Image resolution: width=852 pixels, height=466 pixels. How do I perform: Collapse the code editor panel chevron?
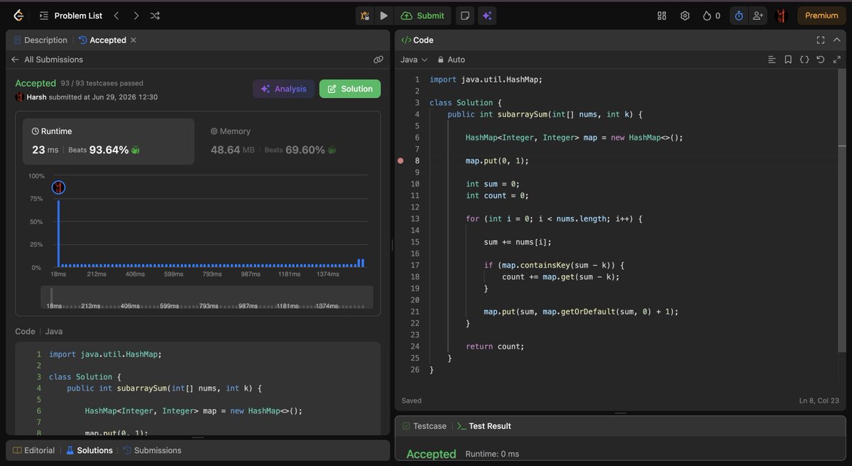[x=837, y=40]
